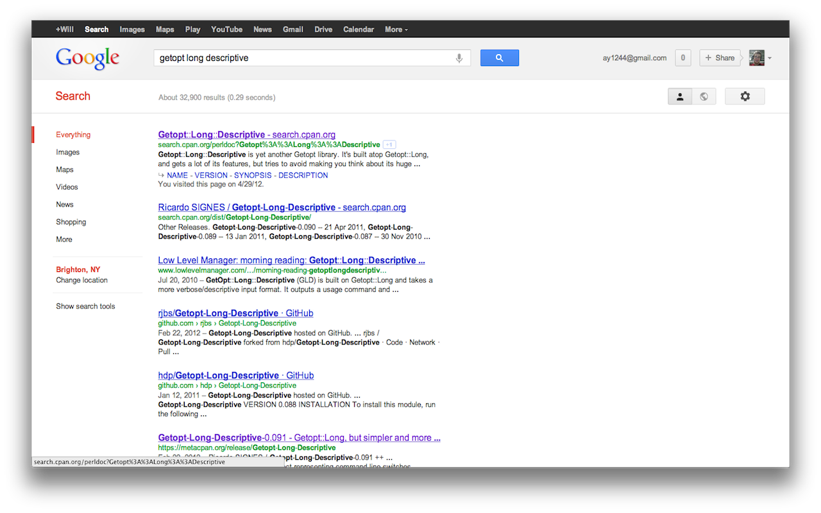Viewport: 821px width, 513px height.
Task: Select Everything in left sidebar
Action: 73,135
